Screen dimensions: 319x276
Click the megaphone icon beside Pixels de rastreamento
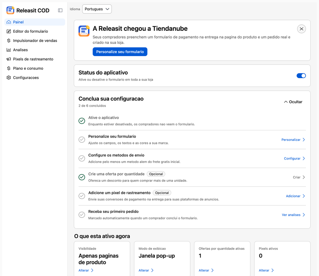click(x=9, y=59)
